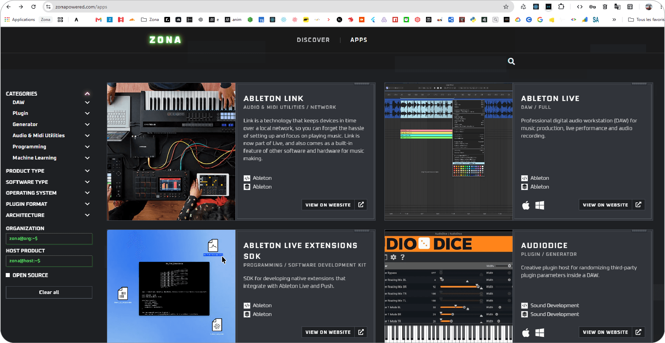Expand the Operating System filter
Image resolution: width=665 pixels, height=343 pixels.
point(87,193)
